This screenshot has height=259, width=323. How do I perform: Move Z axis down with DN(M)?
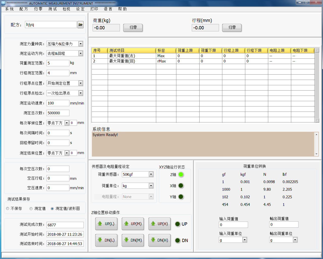133,240
